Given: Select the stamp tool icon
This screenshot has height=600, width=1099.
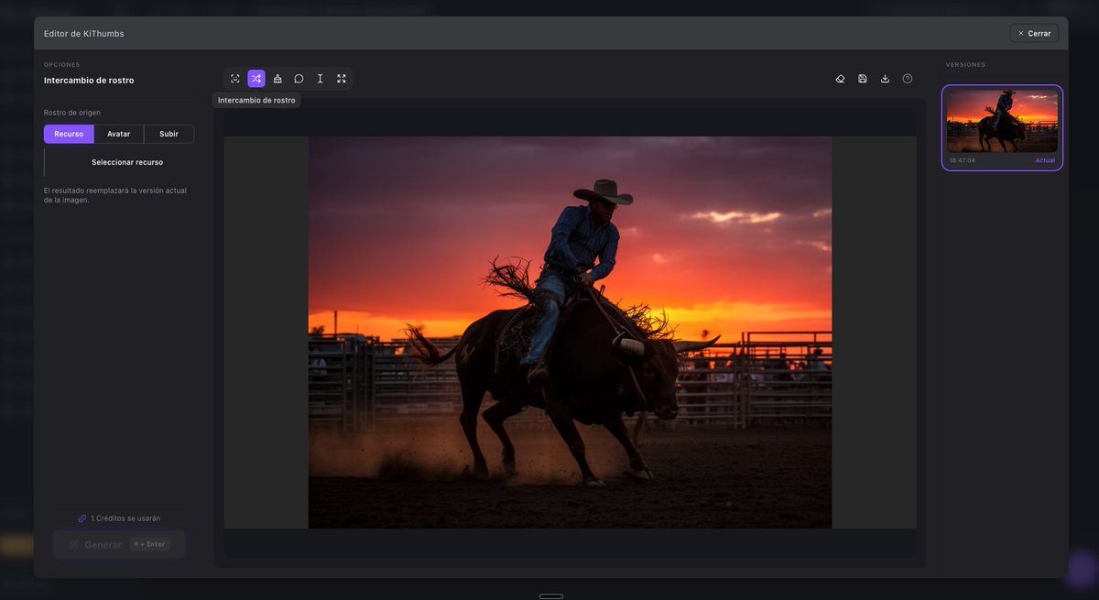Looking at the screenshot, I should coord(277,79).
